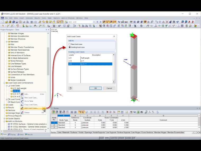Click the fx formula icon in table toolbar
The image size is (201, 151).
coord(149,112)
